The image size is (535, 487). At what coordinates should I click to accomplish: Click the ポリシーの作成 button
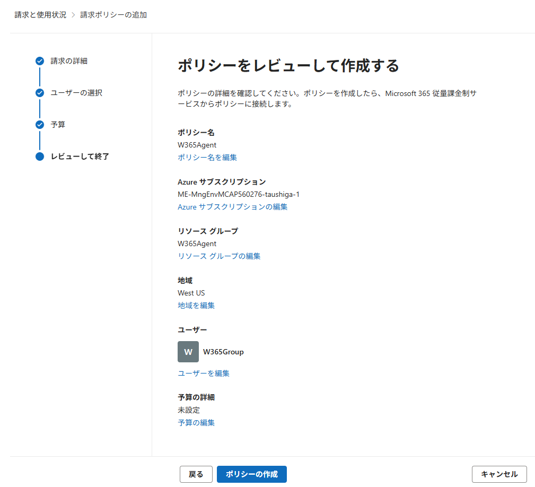coord(251,474)
